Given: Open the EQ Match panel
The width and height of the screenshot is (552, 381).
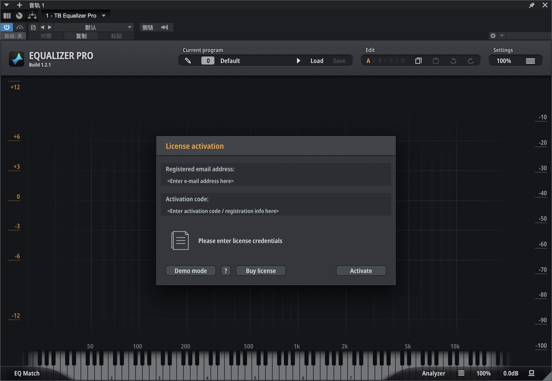Looking at the screenshot, I should (x=27, y=373).
